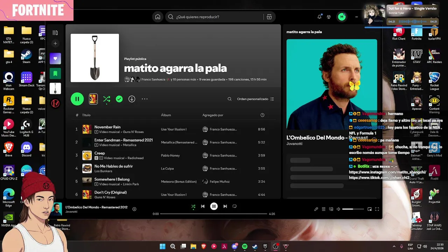Search within the playlist magnifier
The width and height of the screenshot is (448, 252).
pos(230,99)
